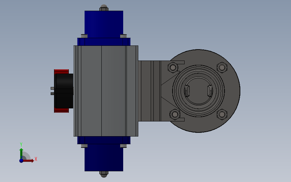
Task: Click the red X axis label
Action: tap(36, 159)
